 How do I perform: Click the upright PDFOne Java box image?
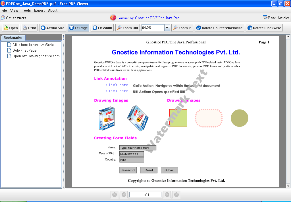click(107, 118)
